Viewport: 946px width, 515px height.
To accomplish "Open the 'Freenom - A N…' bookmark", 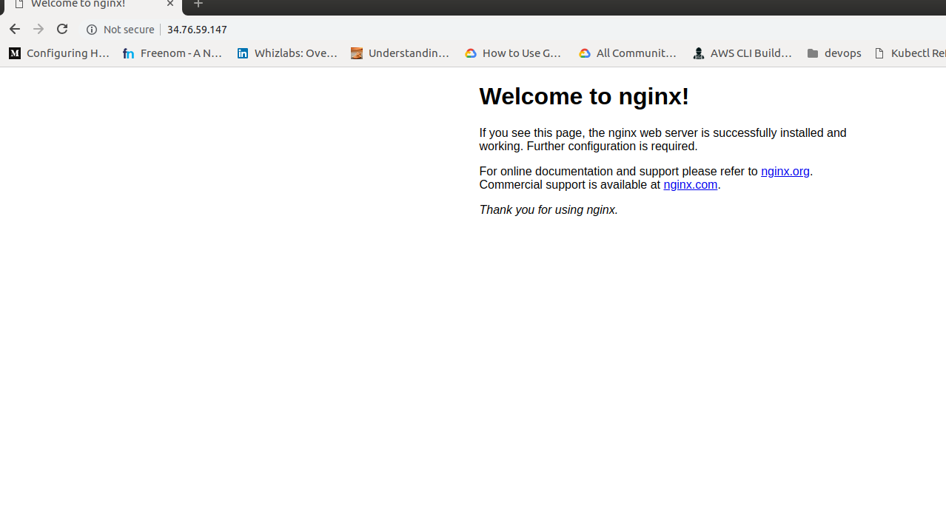I will pyautogui.click(x=172, y=53).
